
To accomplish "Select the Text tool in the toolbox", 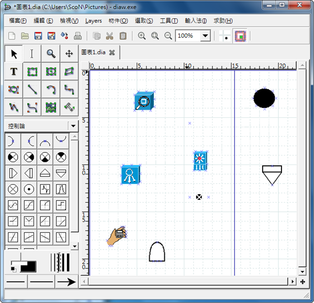I will click(14, 72).
